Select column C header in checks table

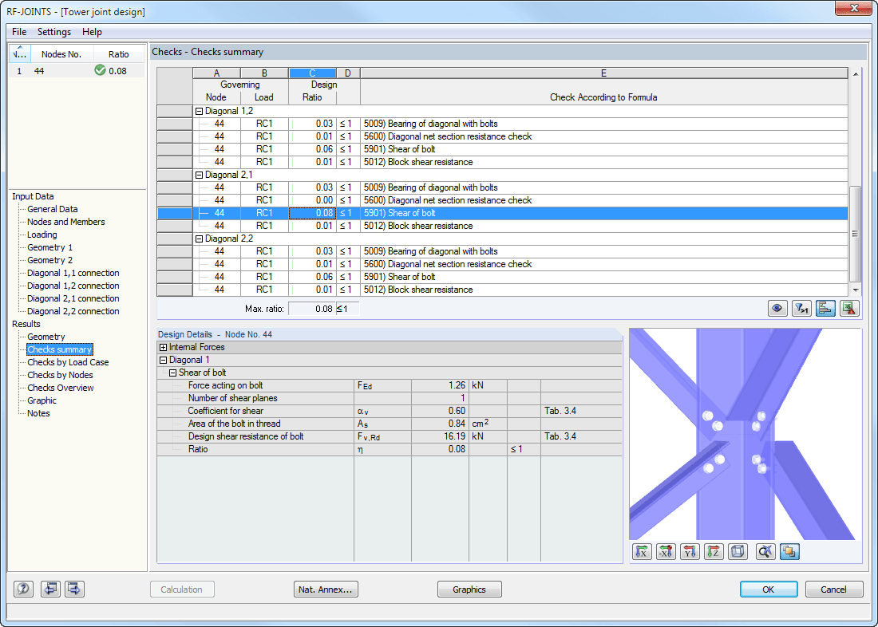pos(312,73)
